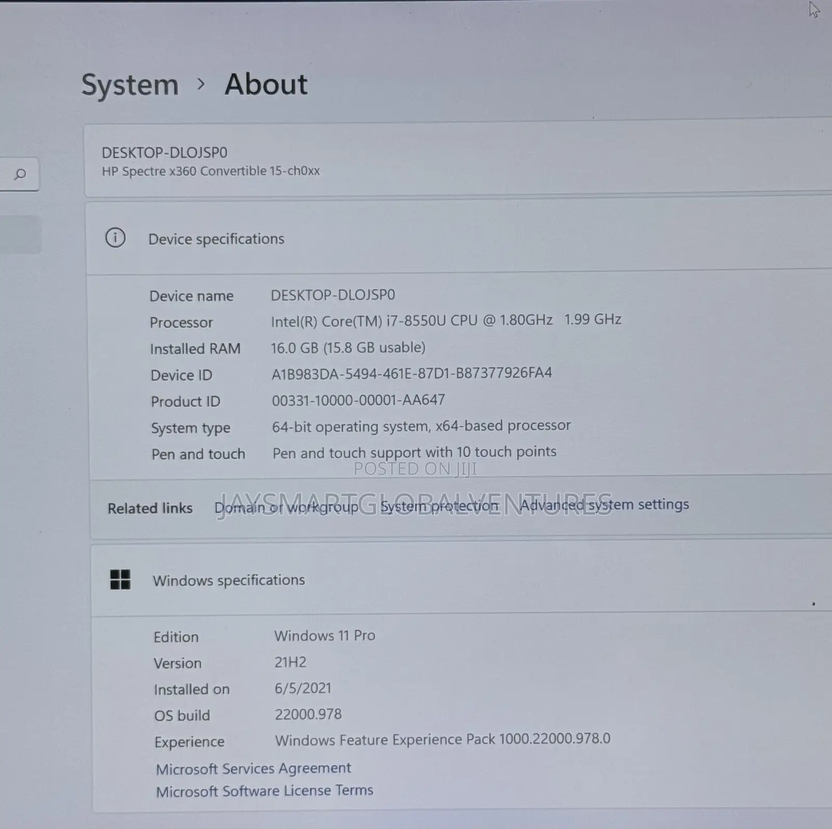This screenshot has height=829, width=832.
Task: Select the Windows Feature Experience Pack text
Action: point(443,739)
